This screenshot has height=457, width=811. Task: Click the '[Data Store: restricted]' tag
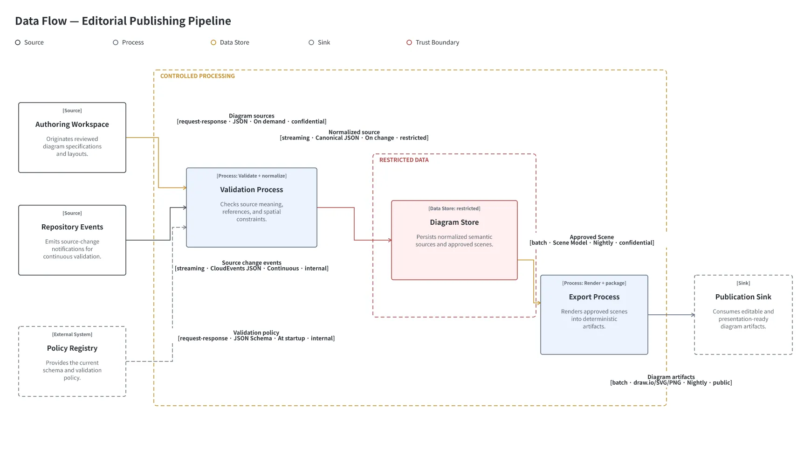(x=454, y=208)
